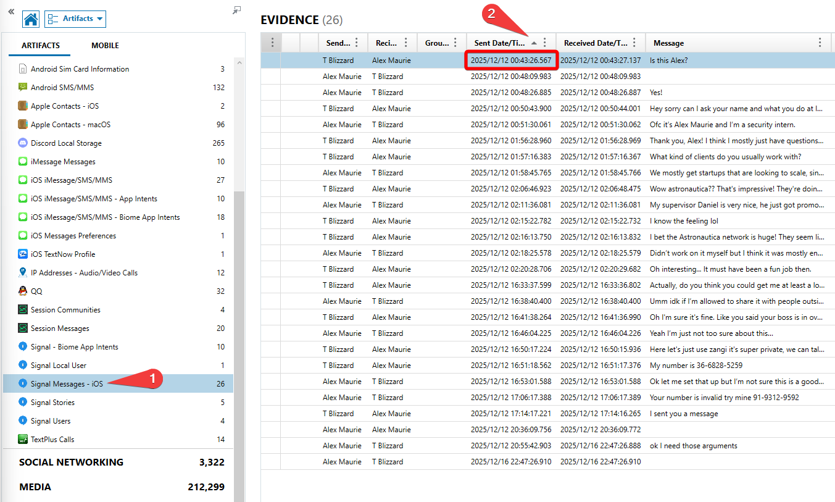
Task: Click the Apple Contacts - macOS icon
Action: click(x=23, y=125)
